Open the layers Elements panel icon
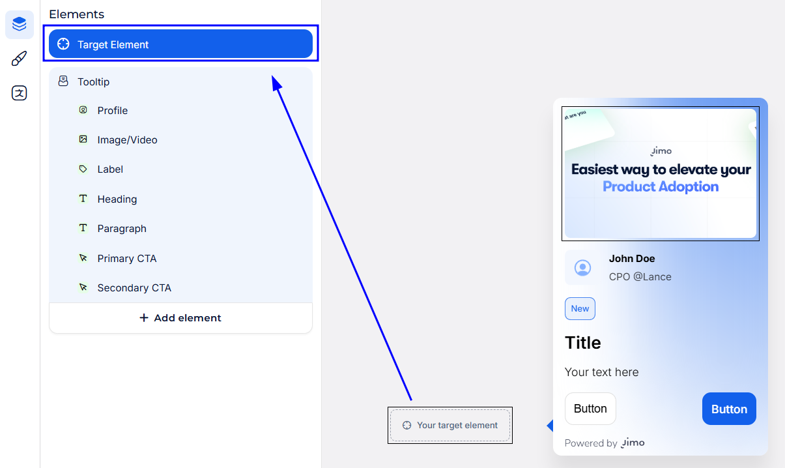The image size is (785, 468). pyautogui.click(x=20, y=25)
